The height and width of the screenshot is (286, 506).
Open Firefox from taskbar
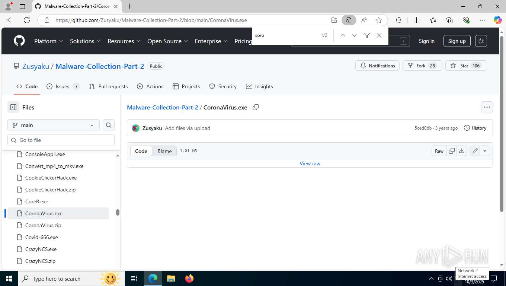tap(189, 279)
